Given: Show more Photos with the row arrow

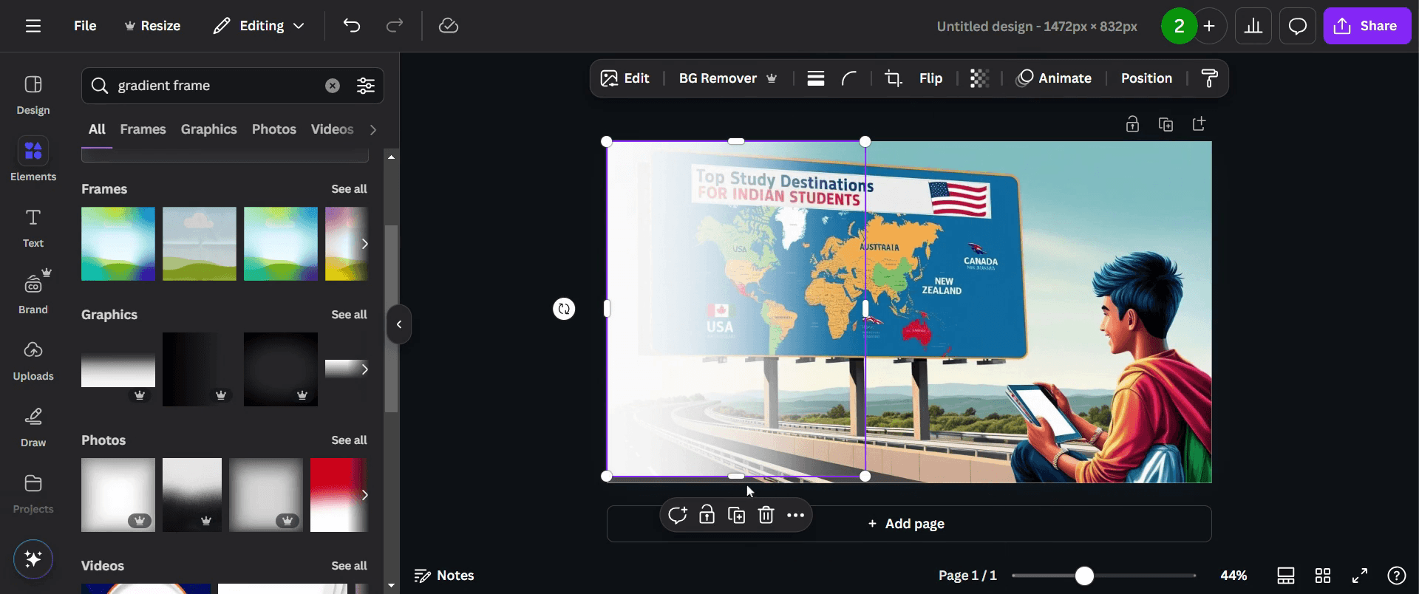Looking at the screenshot, I should pos(364,495).
